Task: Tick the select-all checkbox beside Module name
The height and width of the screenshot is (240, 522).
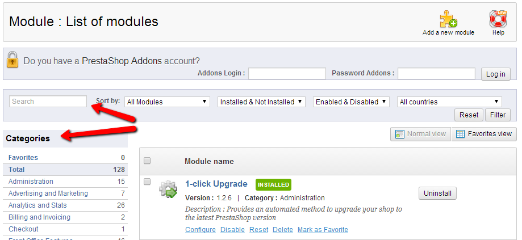Action: 147,161
